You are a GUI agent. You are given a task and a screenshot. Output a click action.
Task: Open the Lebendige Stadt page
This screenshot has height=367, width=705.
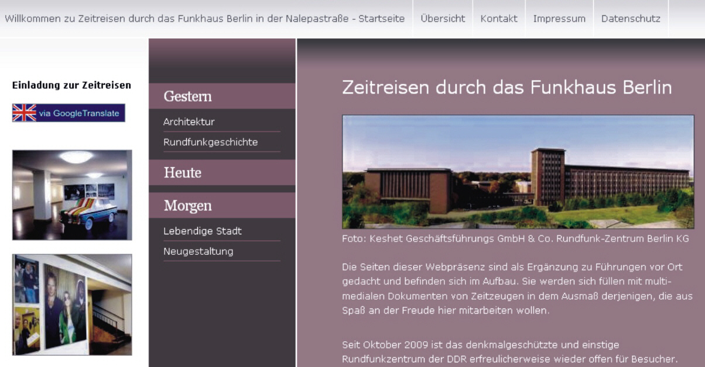pos(202,231)
